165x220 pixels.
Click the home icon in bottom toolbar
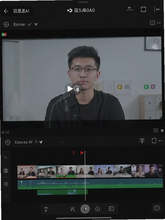98,209
